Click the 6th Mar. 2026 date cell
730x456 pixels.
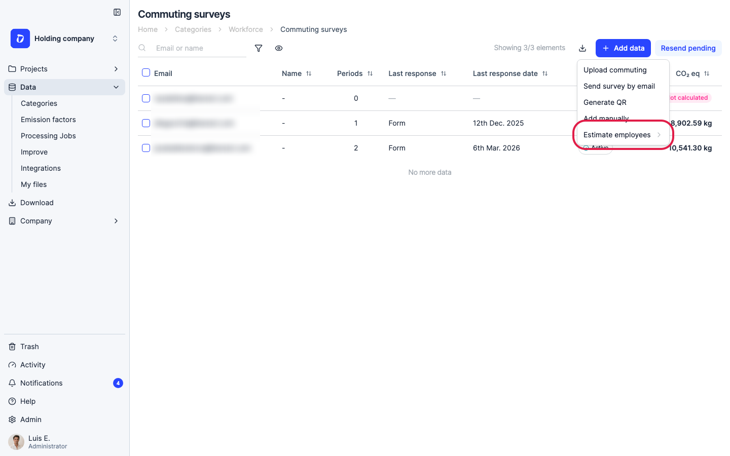pos(496,148)
